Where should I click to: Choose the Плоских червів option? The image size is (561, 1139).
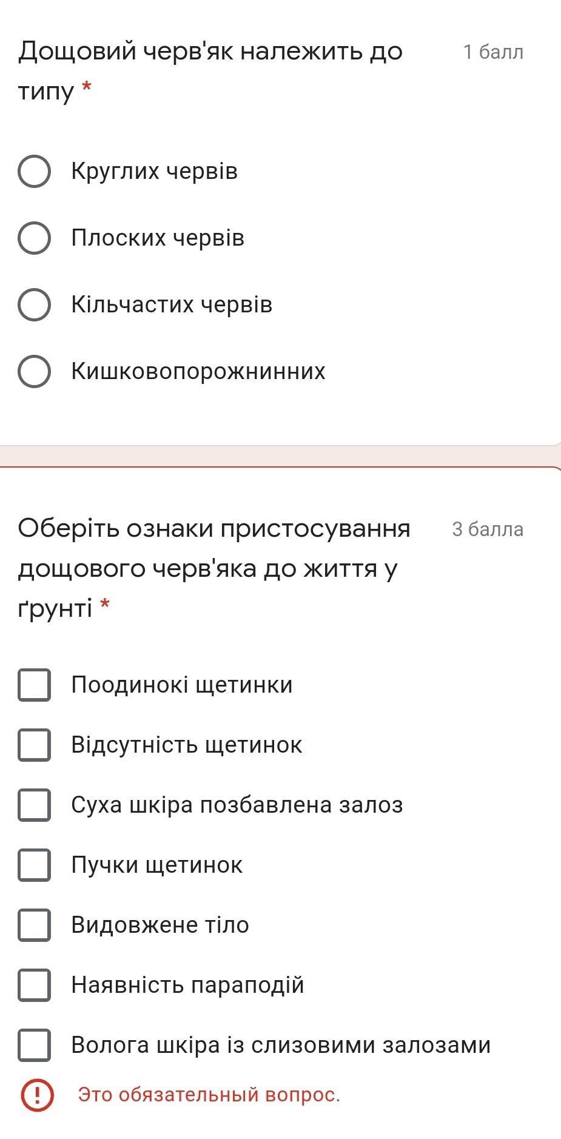tap(34, 238)
